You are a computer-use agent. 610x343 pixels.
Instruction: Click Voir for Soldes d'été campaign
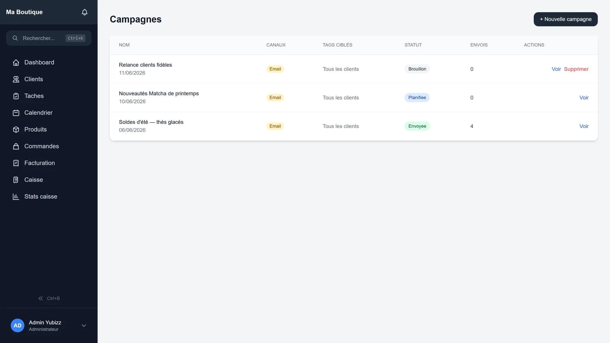[584, 126]
